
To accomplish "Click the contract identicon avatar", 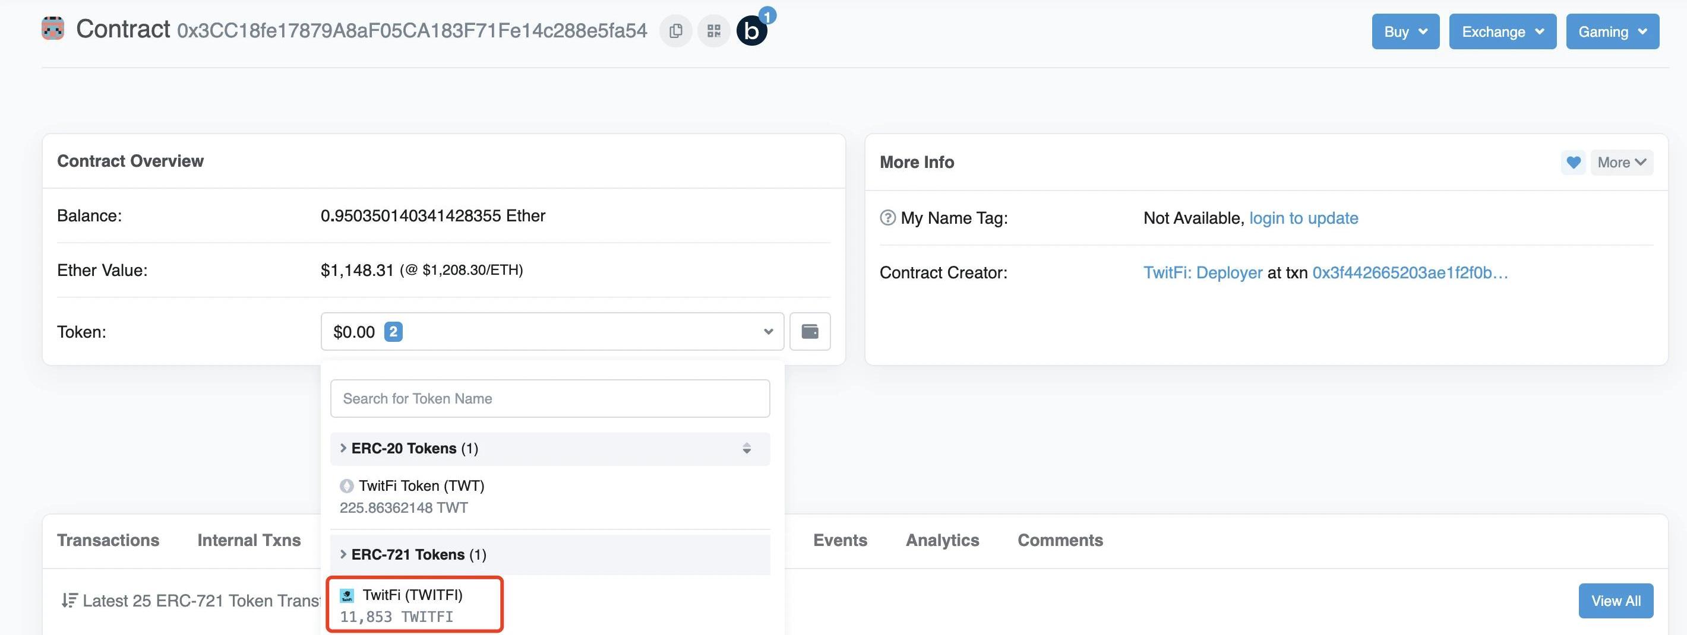I will point(53,30).
